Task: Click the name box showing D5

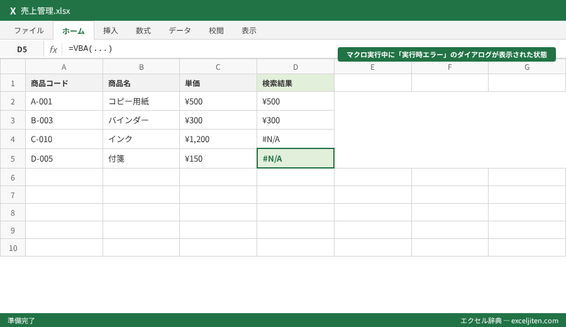Action: click(x=22, y=49)
